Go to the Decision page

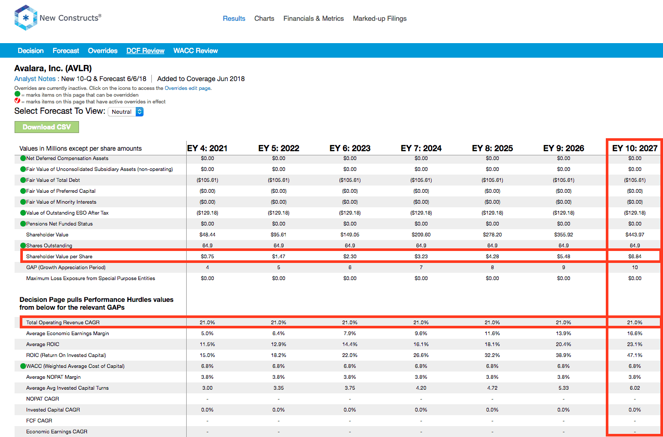[31, 50]
